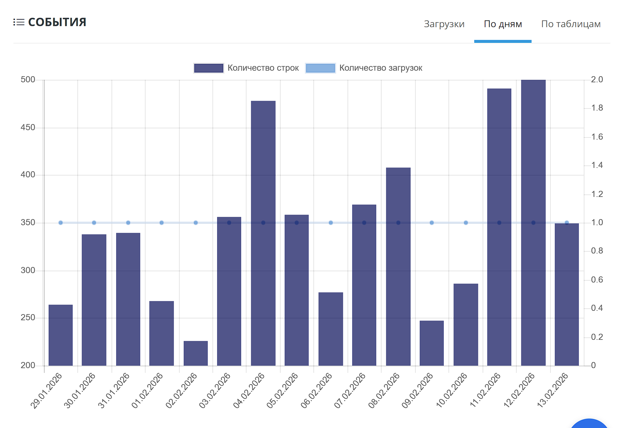Click the 0.2 value on right axis
Screen dimensions: 622x428
pyautogui.click(x=597, y=337)
